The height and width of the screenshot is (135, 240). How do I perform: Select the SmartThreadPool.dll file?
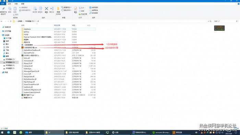pyautogui.click(x=31, y=84)
